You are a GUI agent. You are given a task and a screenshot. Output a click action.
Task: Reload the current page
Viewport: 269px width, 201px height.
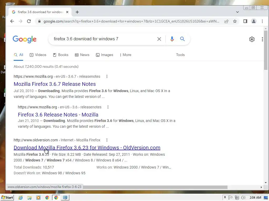pos(29,21)
